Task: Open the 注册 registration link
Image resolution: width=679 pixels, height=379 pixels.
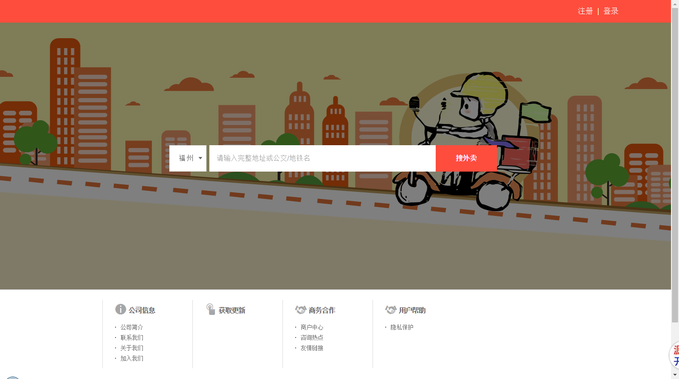Action: coord(585,11)
